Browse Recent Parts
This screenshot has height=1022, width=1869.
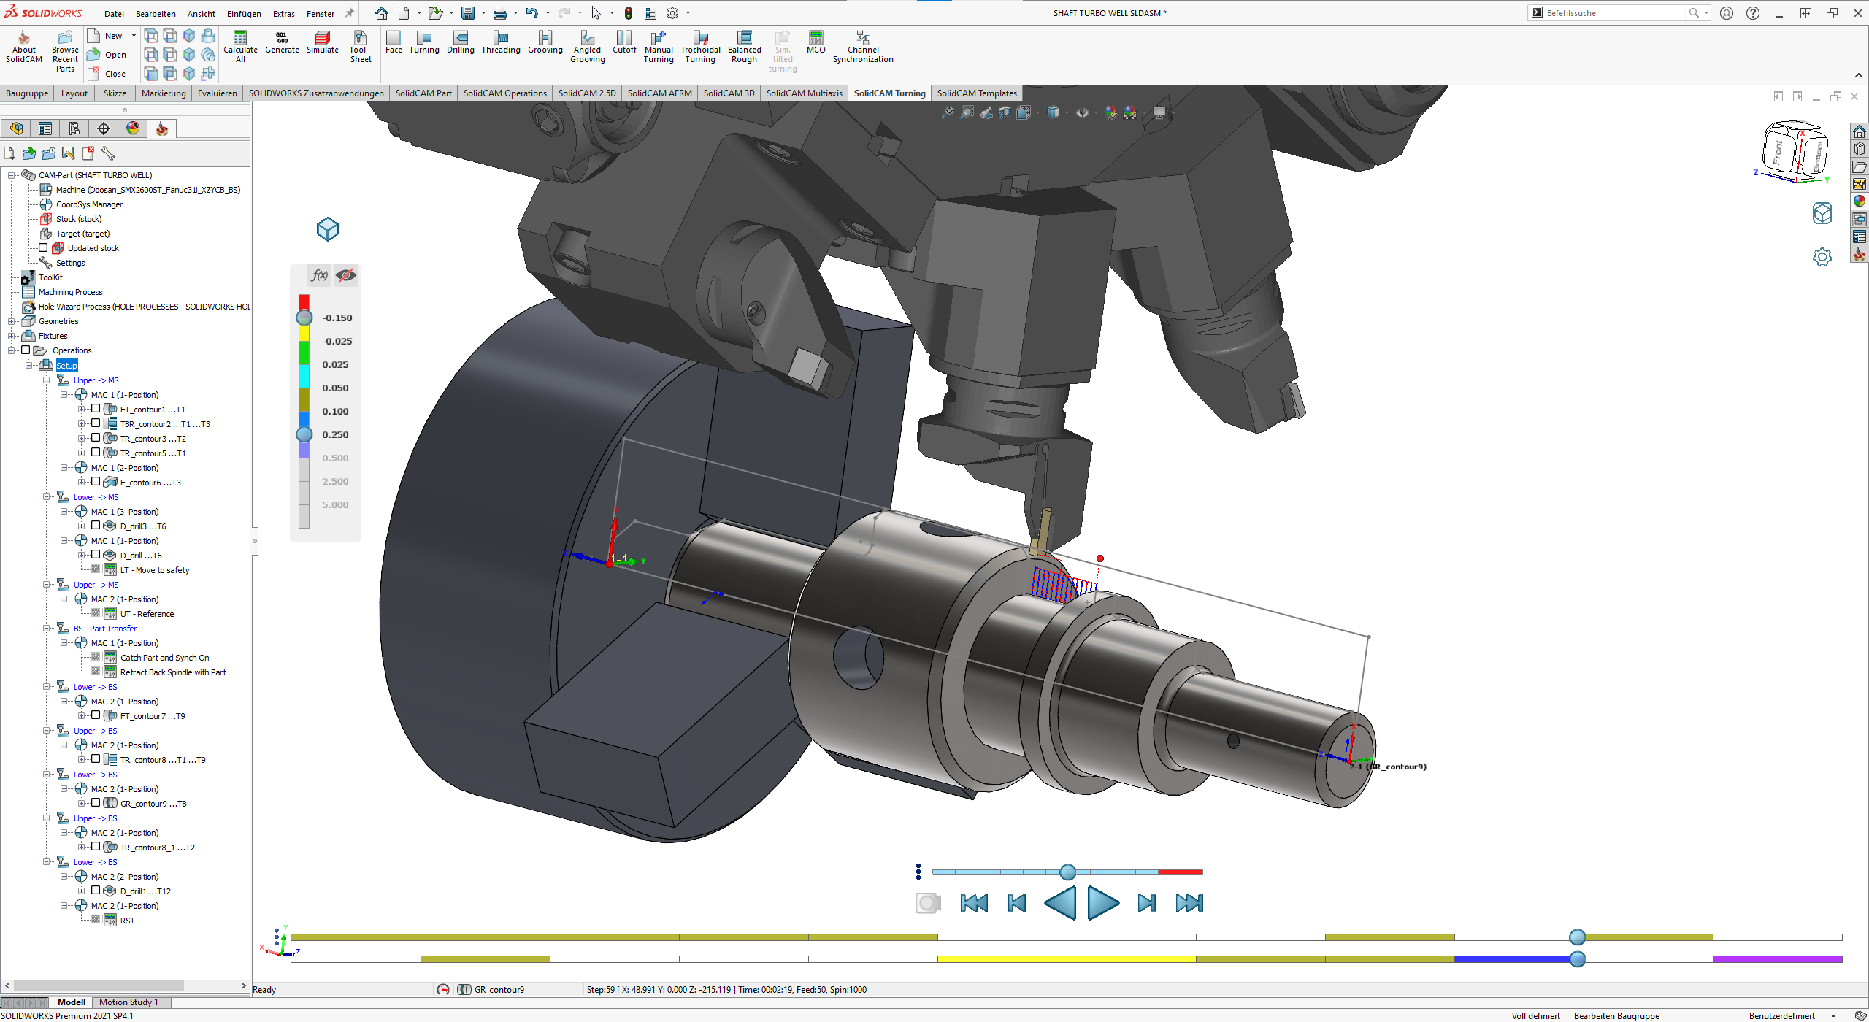click(x=65, y=51)
